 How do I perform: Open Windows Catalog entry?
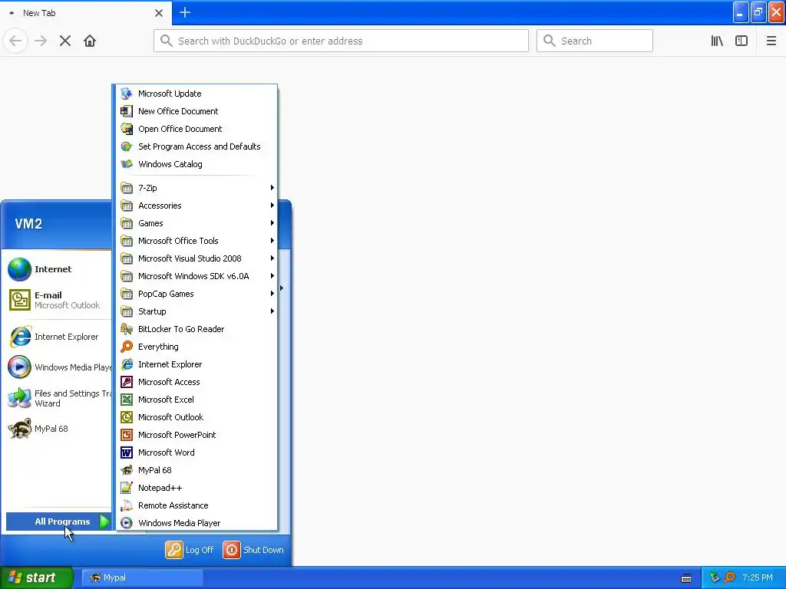(196, 164)
